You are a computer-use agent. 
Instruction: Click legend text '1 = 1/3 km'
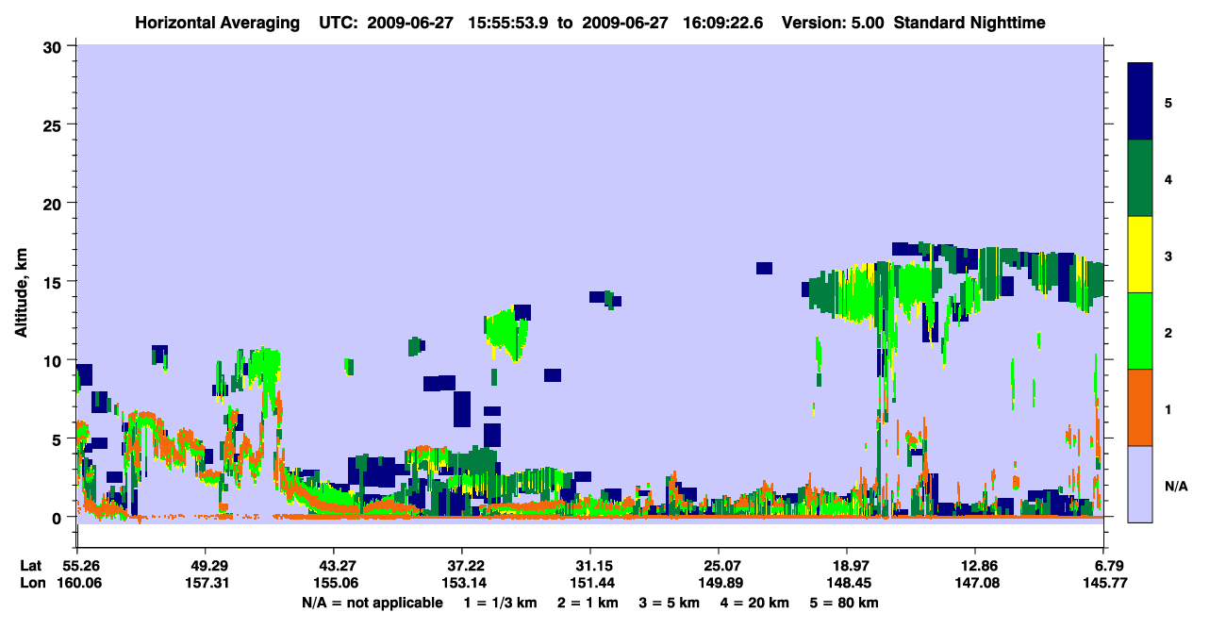click(x=501, y=603)
